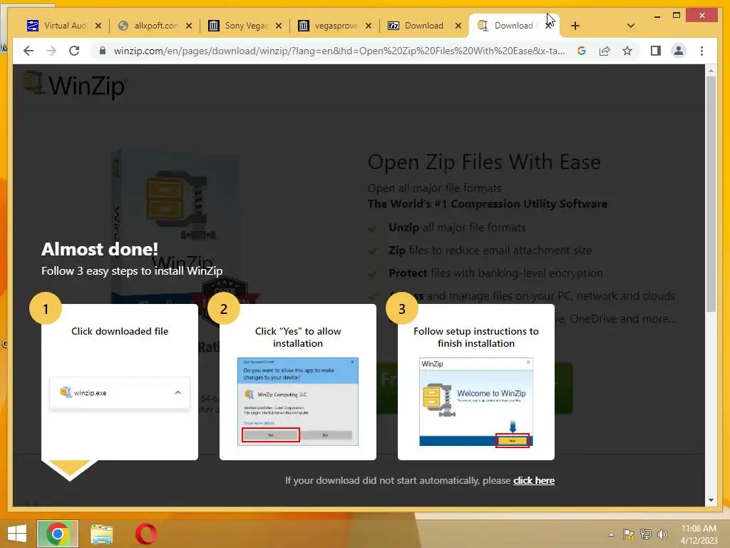Click the scrollbar down arrow
The image size is (730, 548).
click(x=711, y=500)
